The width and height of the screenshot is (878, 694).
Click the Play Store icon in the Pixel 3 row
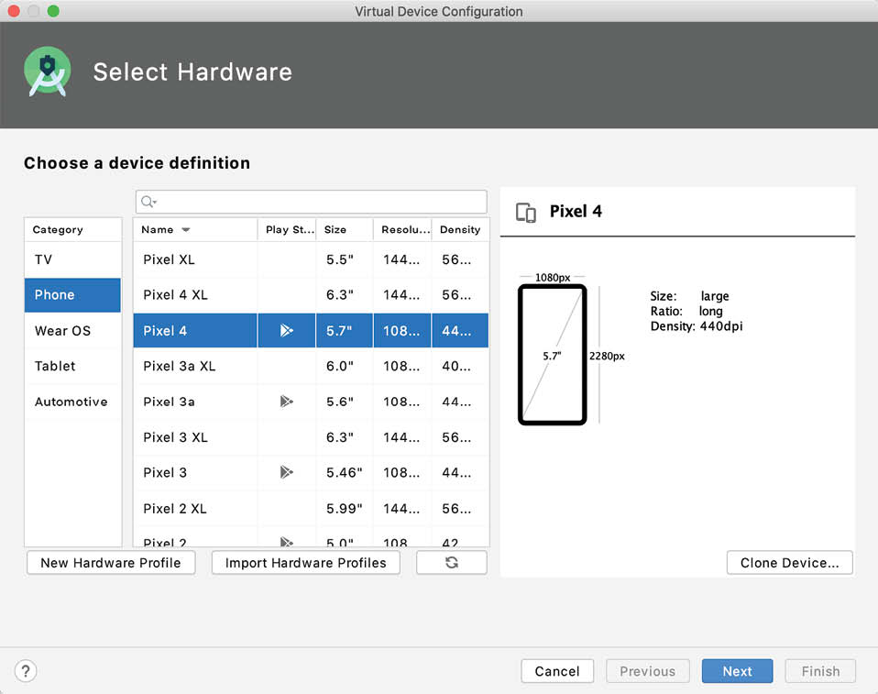tap(286, 472)
